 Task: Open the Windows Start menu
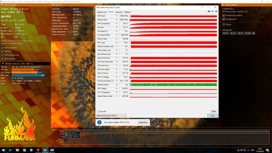coord(3,150)
